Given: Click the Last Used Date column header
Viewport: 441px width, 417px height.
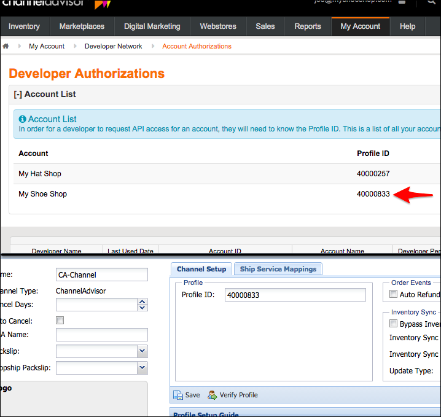Looking at the screenshot, I should click(130, 250).
